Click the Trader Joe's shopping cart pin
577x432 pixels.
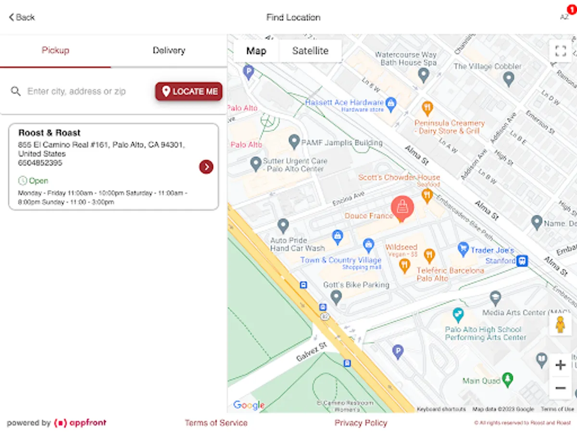coord(463,249)
